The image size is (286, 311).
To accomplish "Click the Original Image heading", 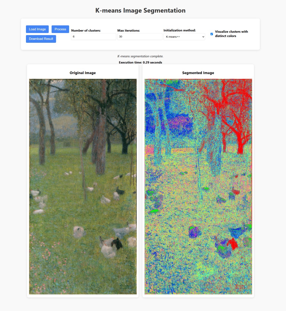I will pos(83,73).
